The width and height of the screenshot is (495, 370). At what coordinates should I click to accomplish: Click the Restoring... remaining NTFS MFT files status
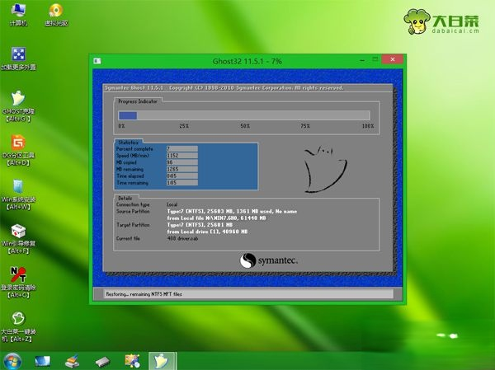pyautogui.click(x=144, y=294)
